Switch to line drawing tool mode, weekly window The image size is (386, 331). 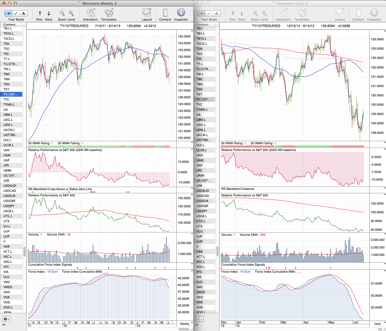point(16,13)
